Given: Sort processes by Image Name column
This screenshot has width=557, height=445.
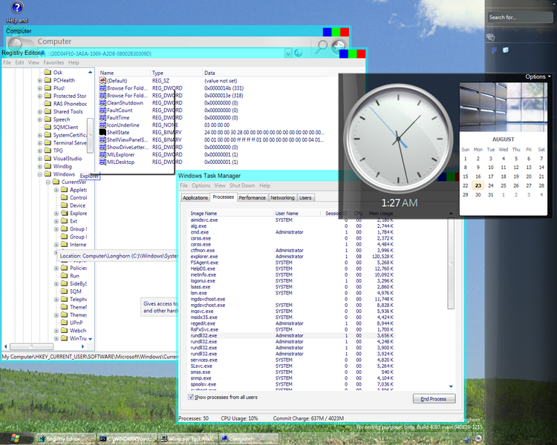Looking at the screenshot, I should click(x=204, y=214).
